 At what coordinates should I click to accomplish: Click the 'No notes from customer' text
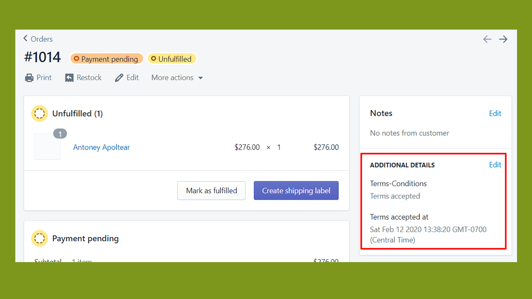point(410,133)
